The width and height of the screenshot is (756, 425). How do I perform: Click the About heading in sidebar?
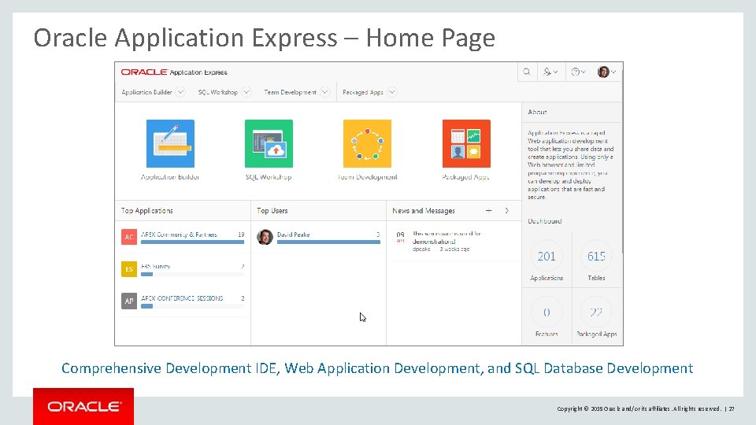pyautogui.click(x=537, y=112)
